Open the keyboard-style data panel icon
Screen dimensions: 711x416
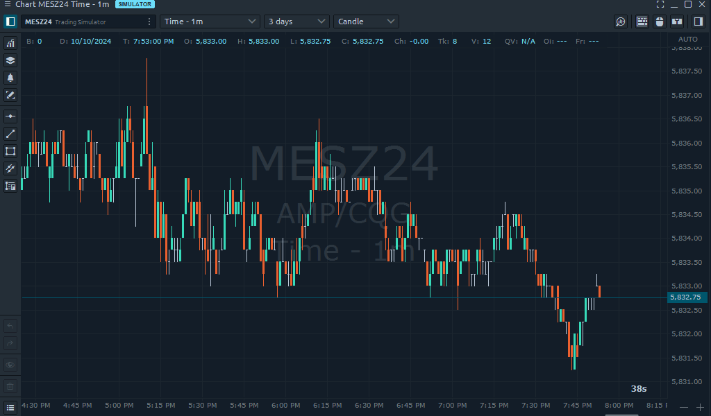[x=642, y=21]
